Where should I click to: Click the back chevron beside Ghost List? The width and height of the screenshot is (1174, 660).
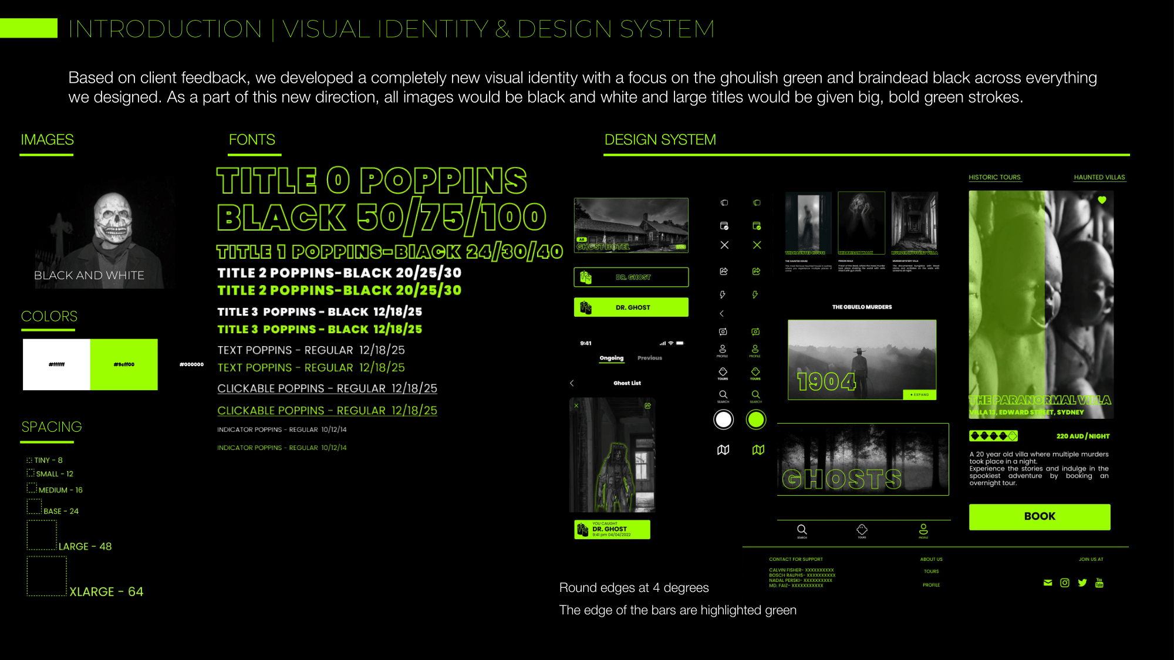[x=572, y=383]
